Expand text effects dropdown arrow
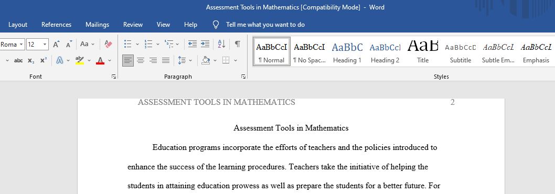Viewport: 555px width, 194px height. [x=68, y=61]
